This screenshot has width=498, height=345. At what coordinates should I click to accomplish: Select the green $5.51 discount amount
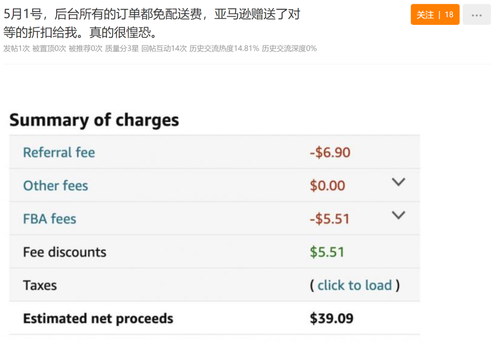pyautogui.click(x=327, y=252)
